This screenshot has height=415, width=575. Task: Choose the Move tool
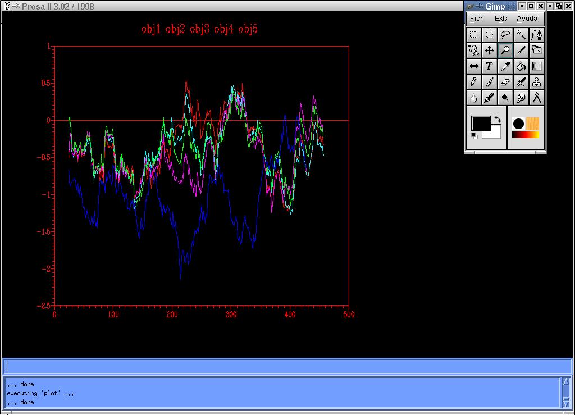coord(490,51)
